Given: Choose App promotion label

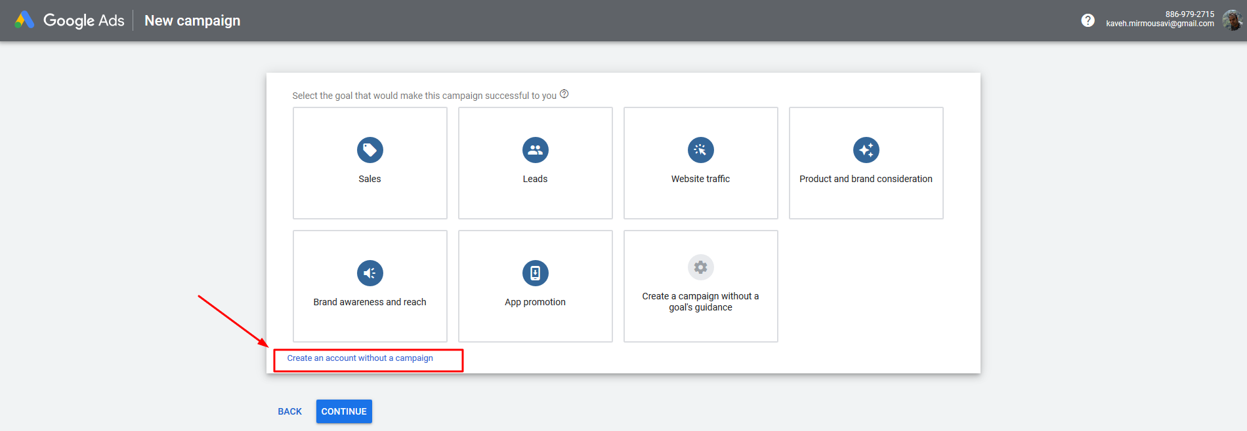Looking at the screenshot, I should pos(536,302).
